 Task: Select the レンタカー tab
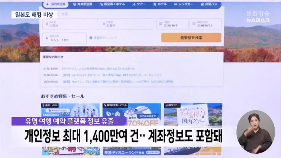[x=184, y=4]
